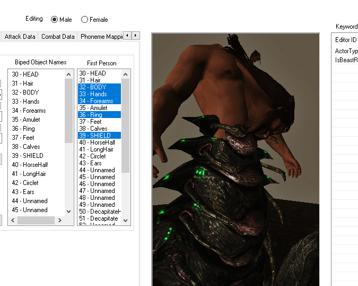Screen dimensions: 358x286
Task: Click left arrow of Biped Object Names horizontal scrollbar
Action: click(13, 220)
